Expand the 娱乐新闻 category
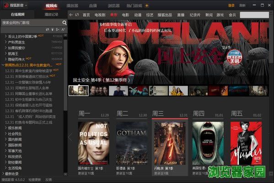The height and width of the screenshot is (183, 274). (5, 128)
